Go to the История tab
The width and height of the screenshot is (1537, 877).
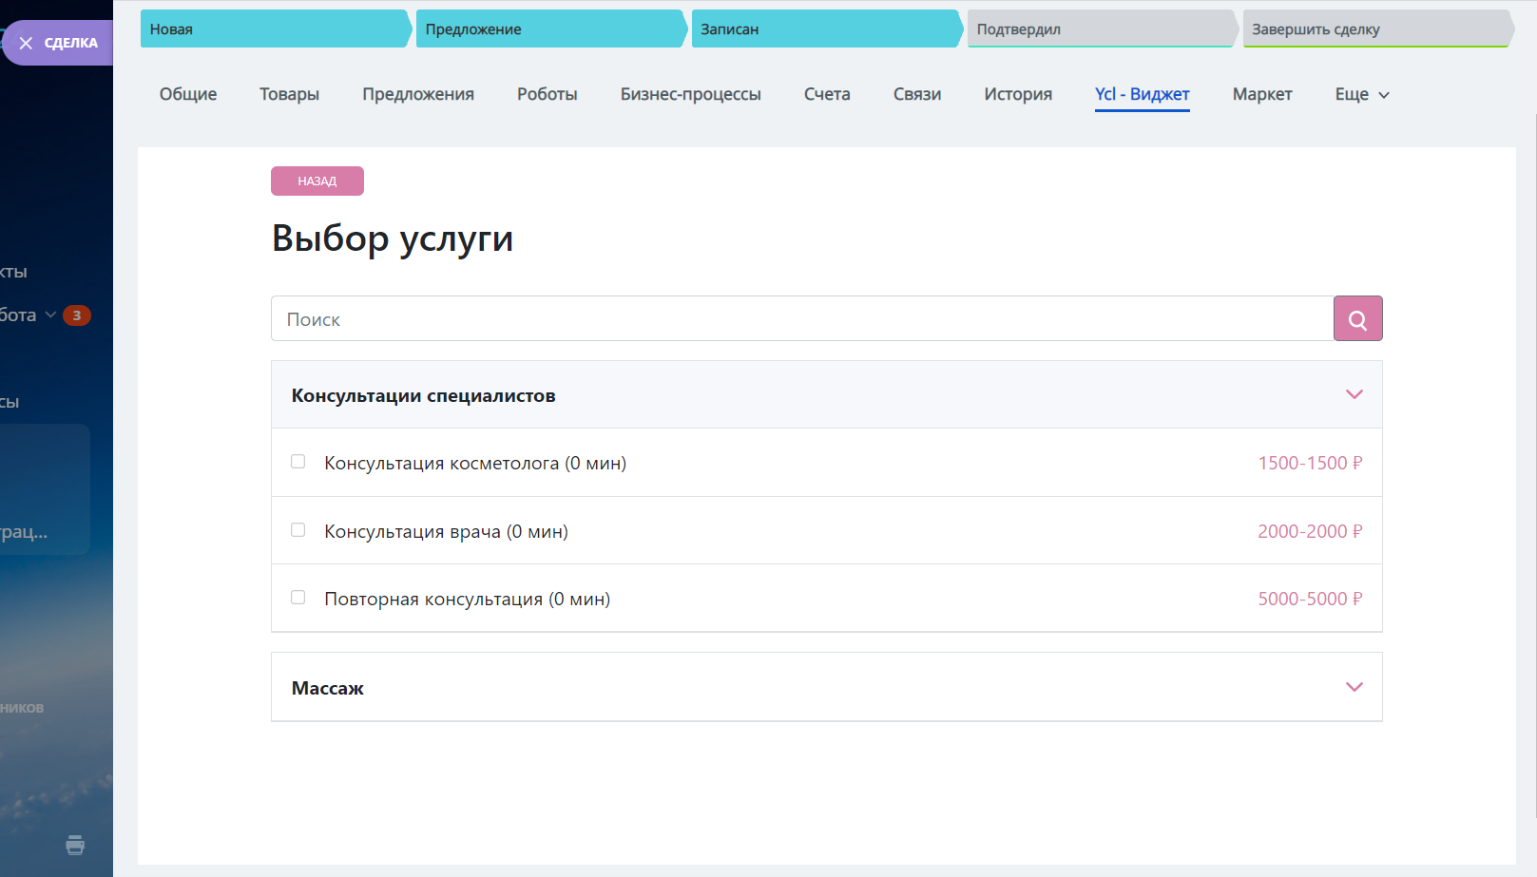point(1018,94)
